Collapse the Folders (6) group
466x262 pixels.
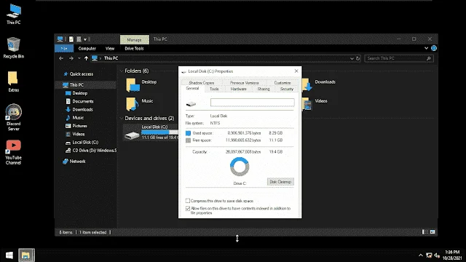tap(122, 71)
